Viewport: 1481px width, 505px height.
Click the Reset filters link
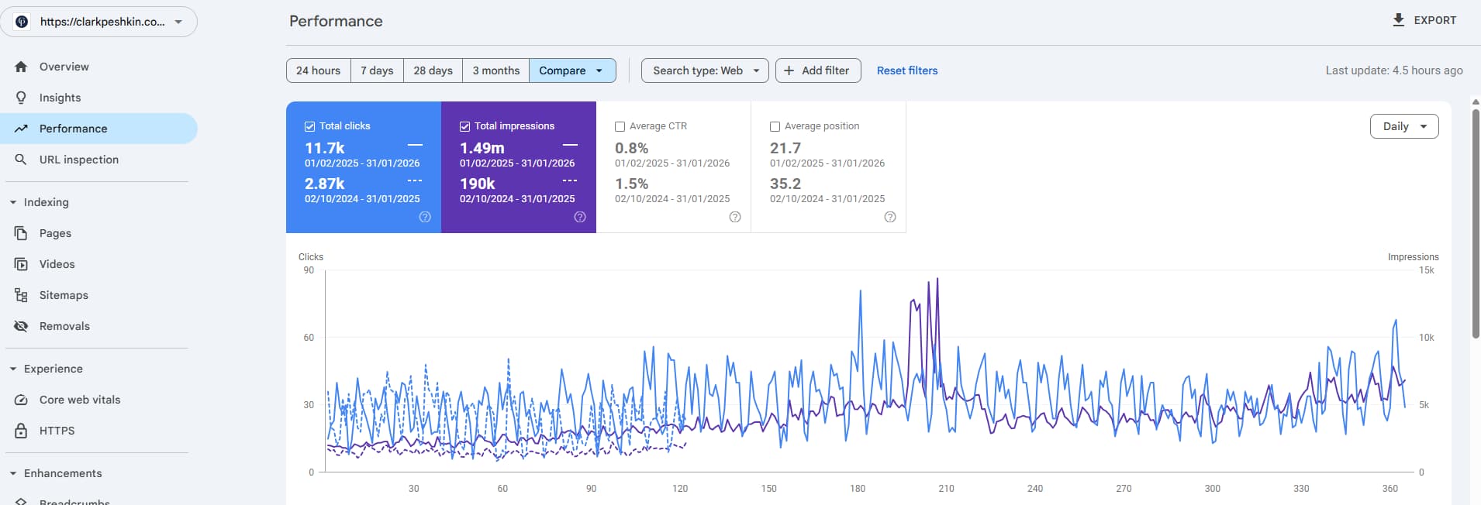[x=906, y=70]
